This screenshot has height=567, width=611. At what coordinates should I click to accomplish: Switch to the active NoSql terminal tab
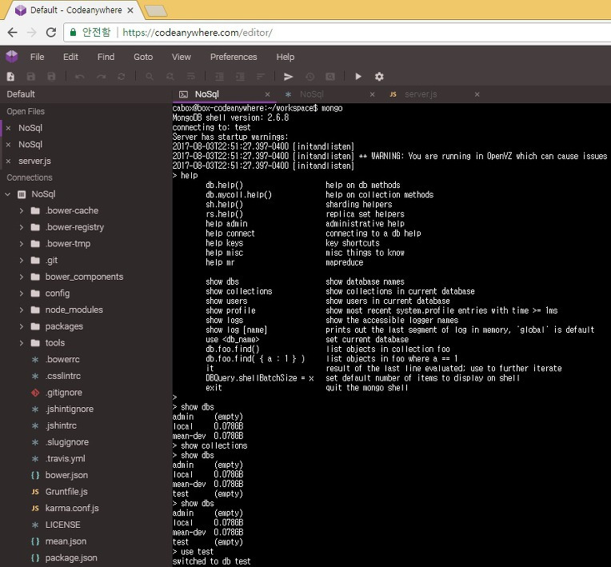coord(225,94)
